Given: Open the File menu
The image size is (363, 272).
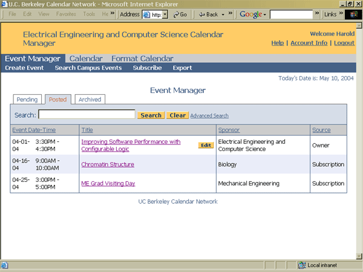Looking at the screenshot, I should coord(12,14).
